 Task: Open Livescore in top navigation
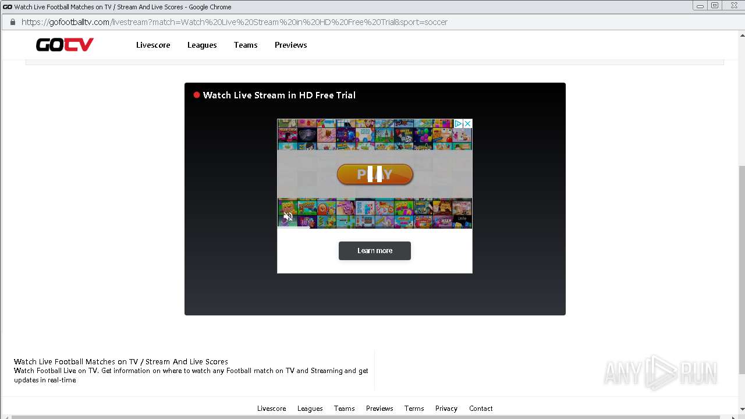point(153,45)
